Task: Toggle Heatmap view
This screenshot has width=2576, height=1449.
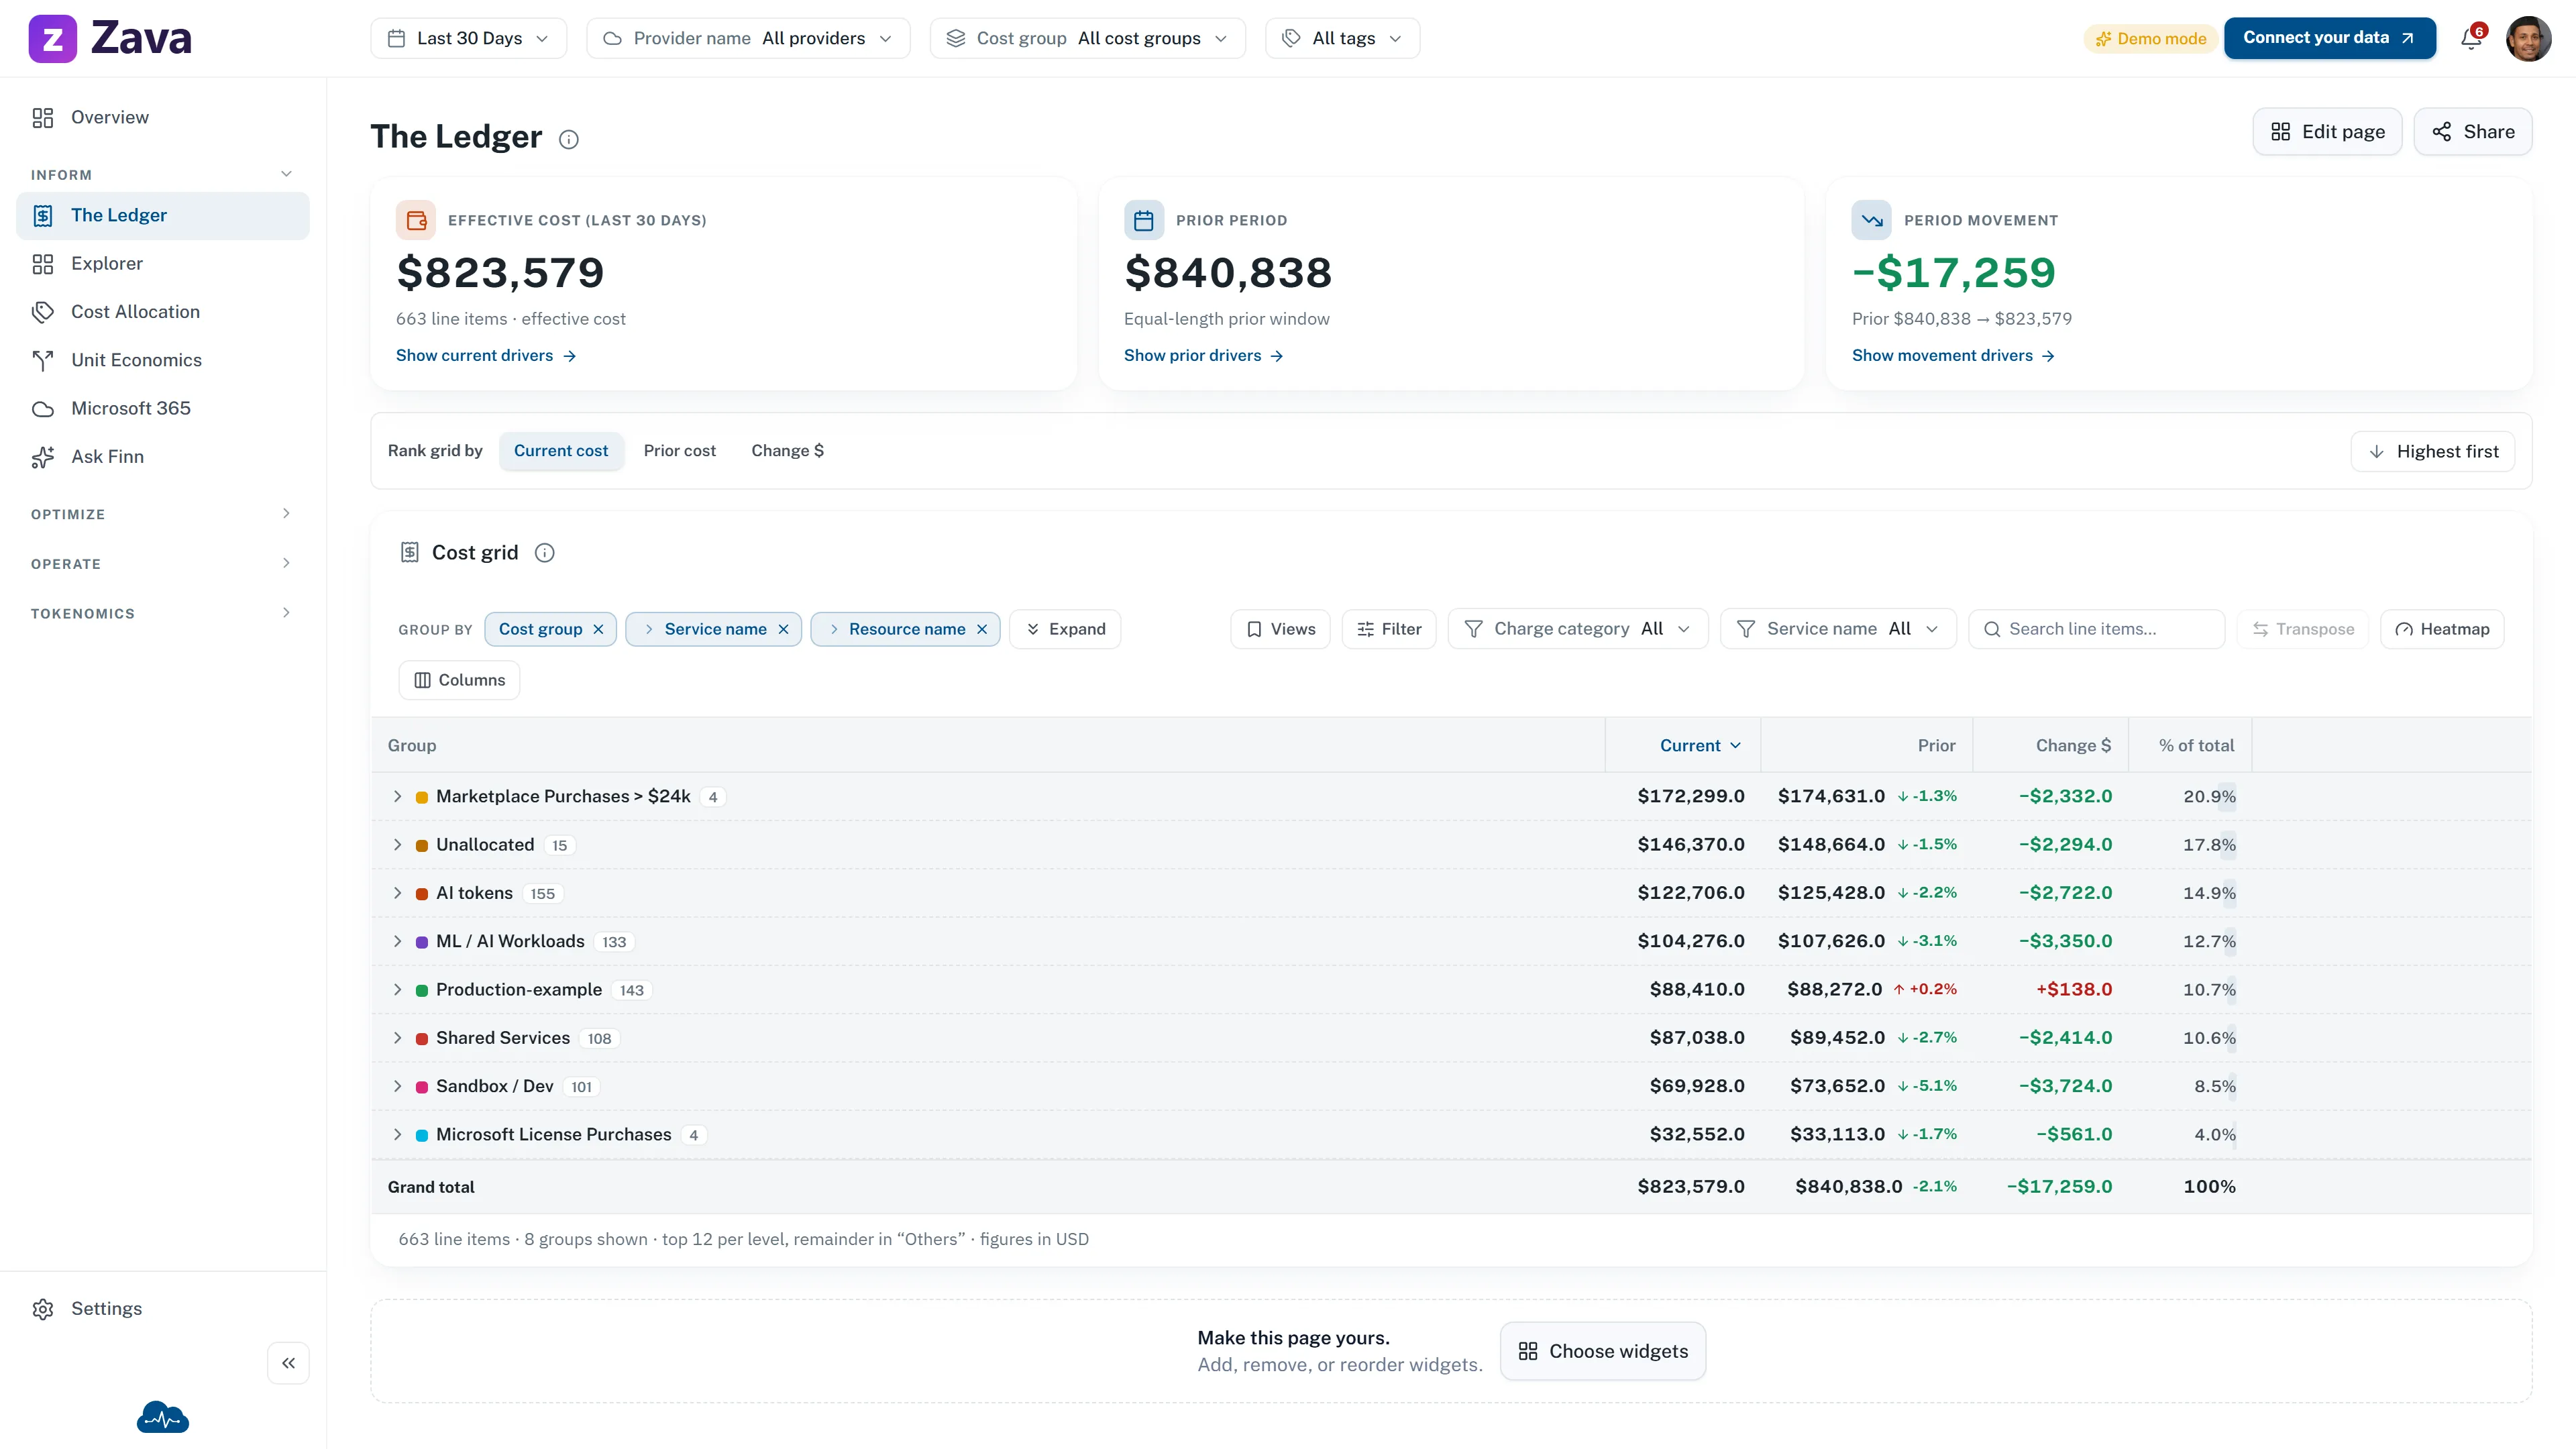Action: pyautogui.click(x=2442, y=629)
